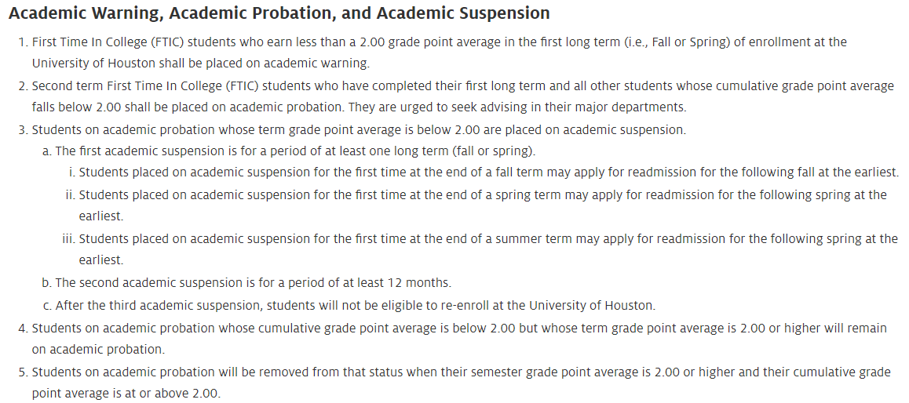The height and width of the screenshot is (403, 909).
Task: Click sub-item b about the second academic suspension
Action: [251, 282]
